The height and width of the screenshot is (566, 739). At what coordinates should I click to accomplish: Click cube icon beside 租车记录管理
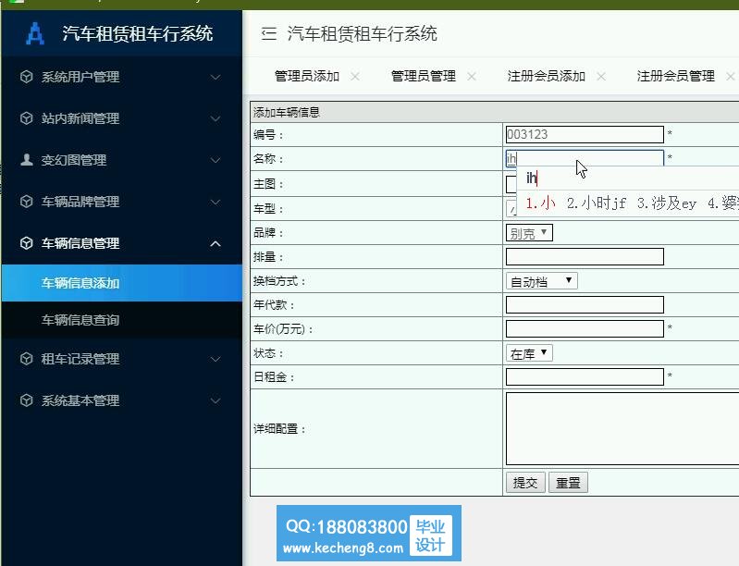point(27,359)
